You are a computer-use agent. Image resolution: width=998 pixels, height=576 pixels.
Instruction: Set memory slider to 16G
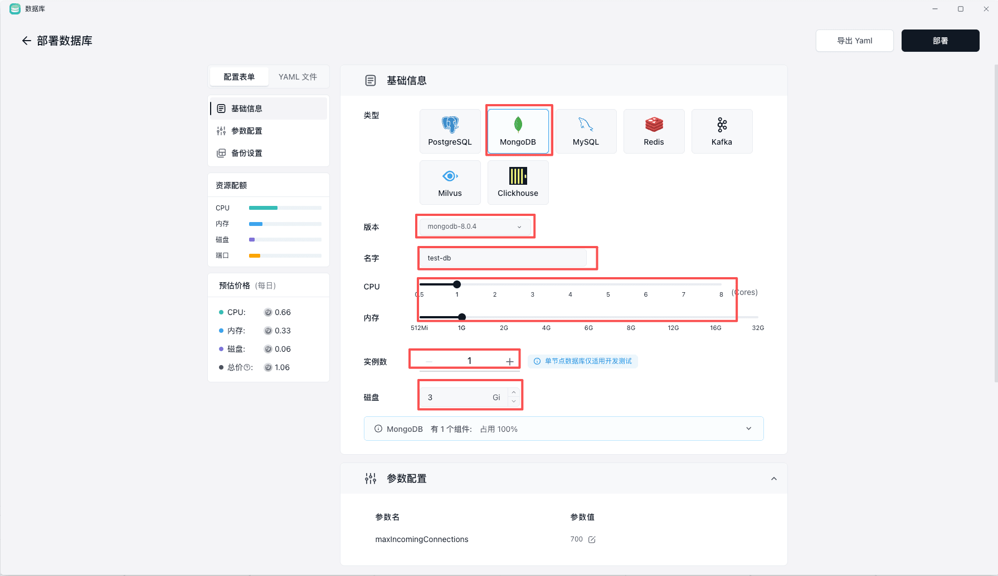coord(715,317)
